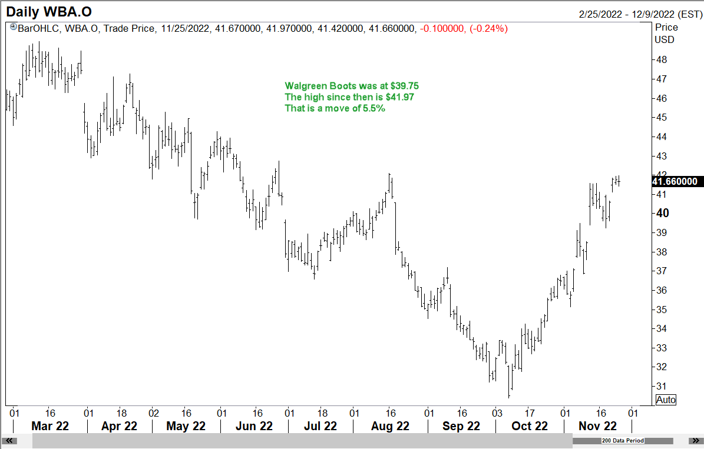The height and width of the screenshot is (449, 704).
Task: Click the current price label 41.660000
Action: 677,181
